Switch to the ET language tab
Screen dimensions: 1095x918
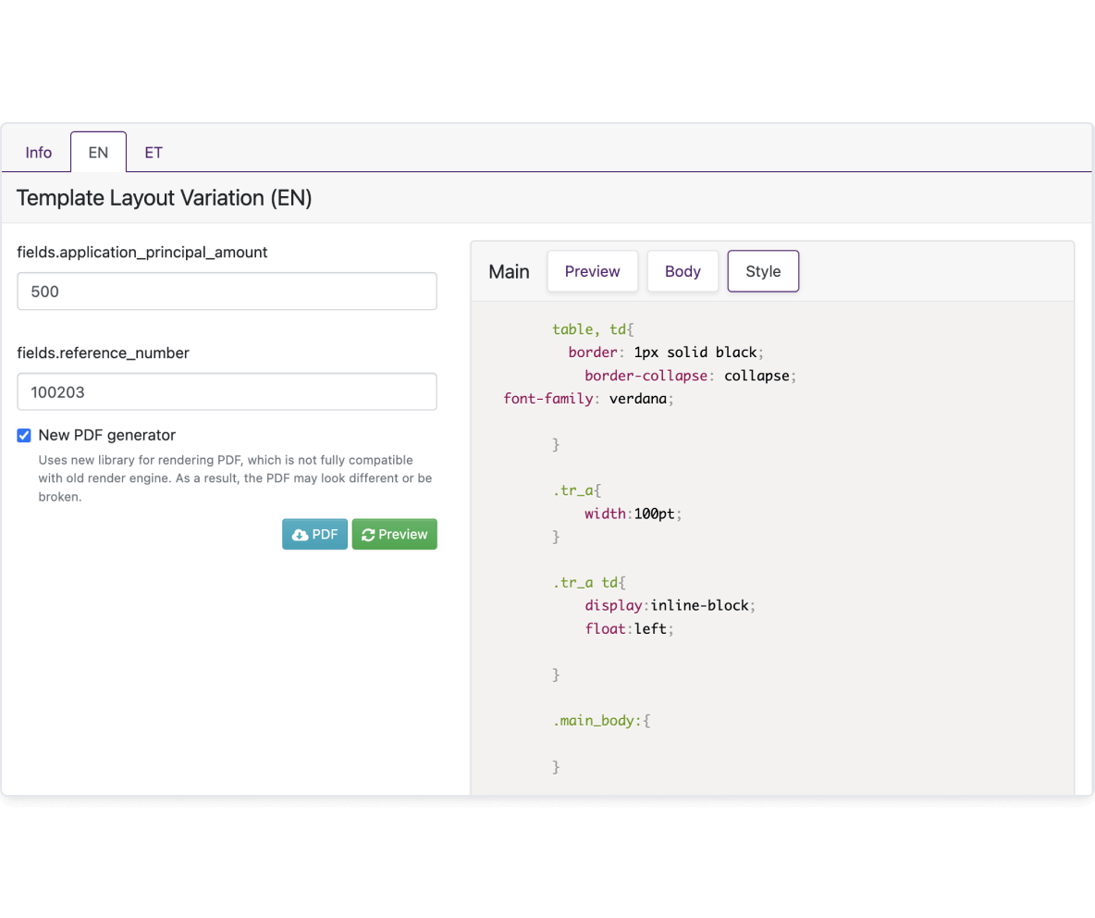(x=154, y=153)
